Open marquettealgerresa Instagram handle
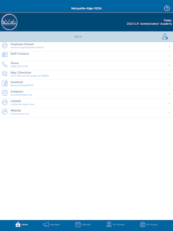Viewport: 173px width, 231px height. 21,95
